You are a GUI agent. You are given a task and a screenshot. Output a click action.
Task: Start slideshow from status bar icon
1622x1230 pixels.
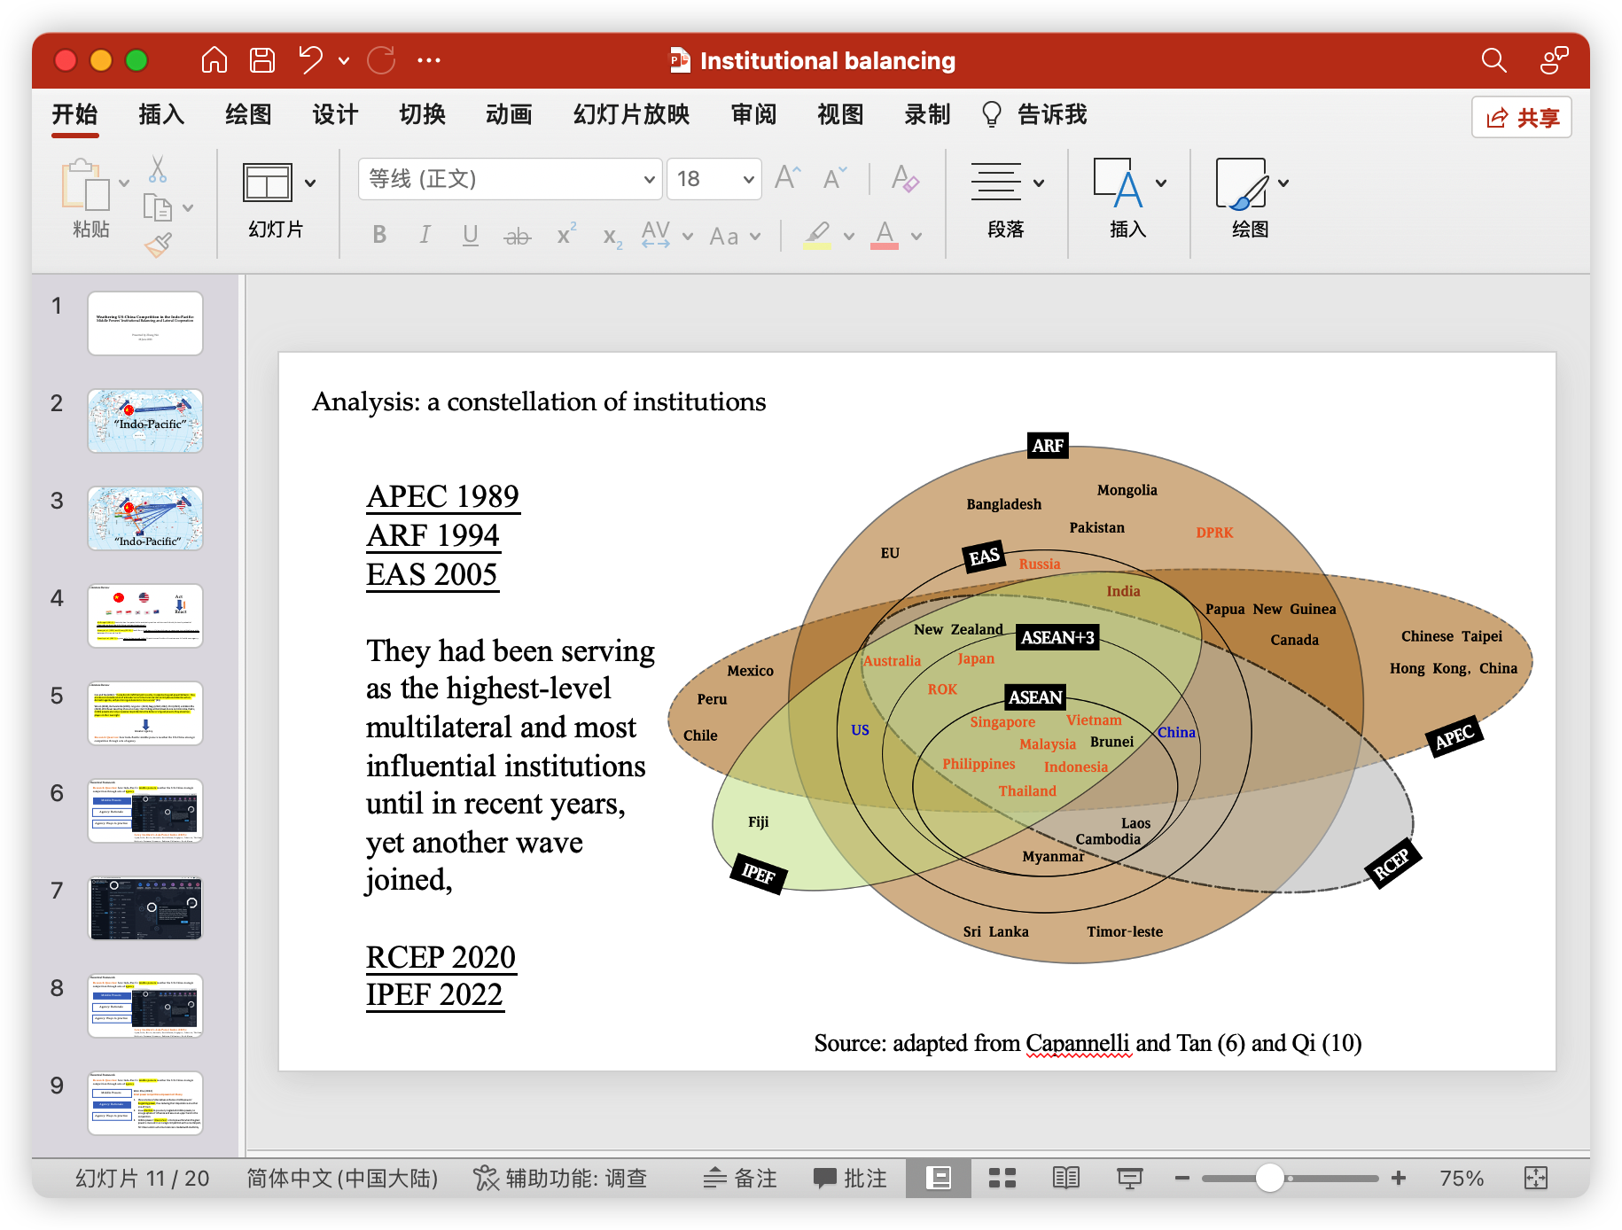1129,1178
